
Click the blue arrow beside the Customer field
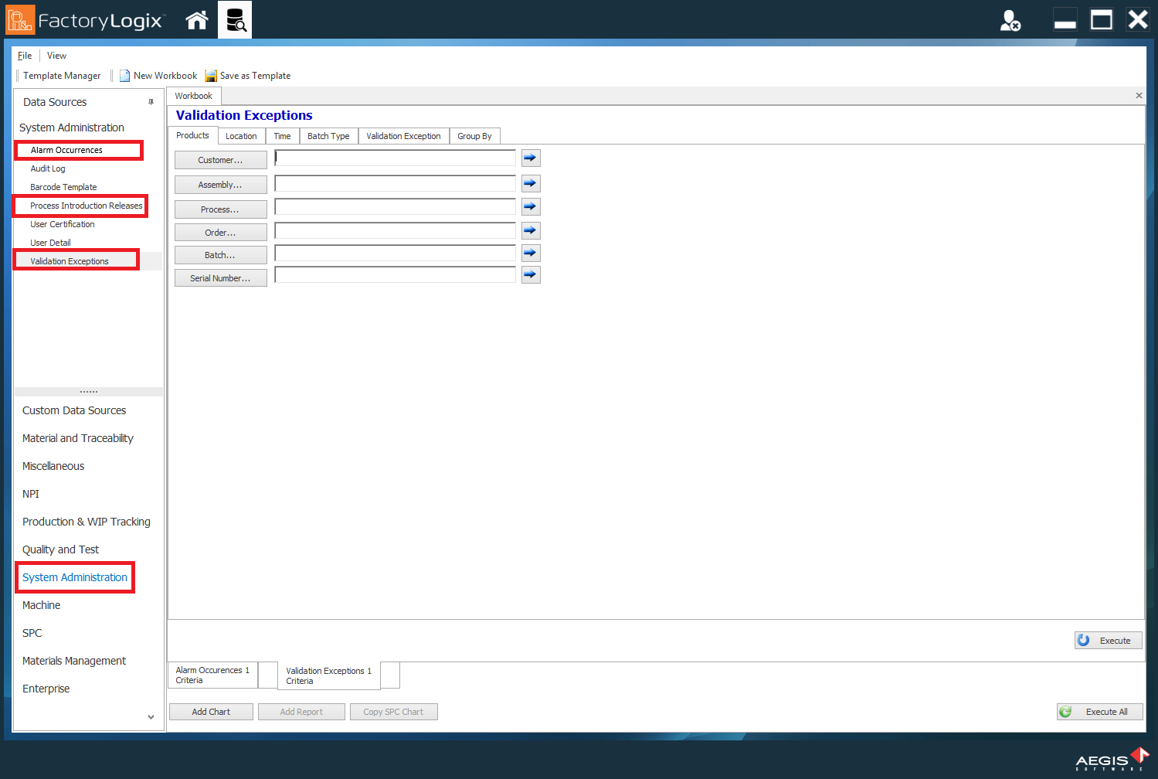point(530,158)
